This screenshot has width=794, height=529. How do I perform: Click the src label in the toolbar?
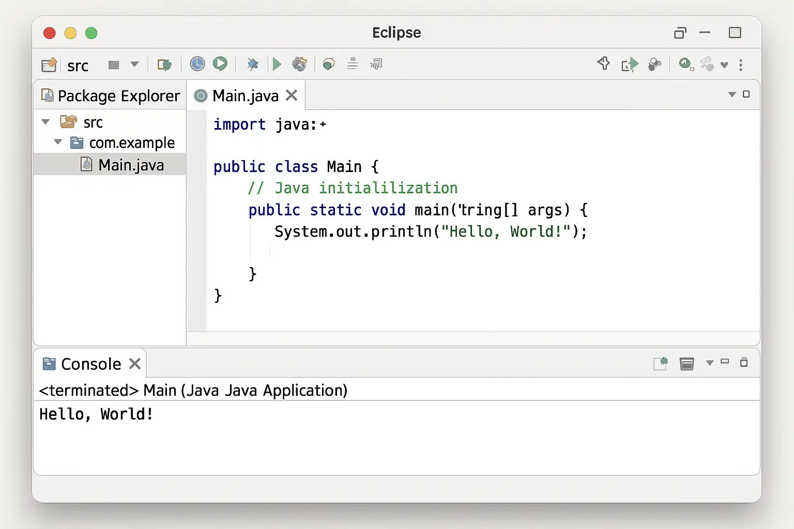(x=78, y=66)
